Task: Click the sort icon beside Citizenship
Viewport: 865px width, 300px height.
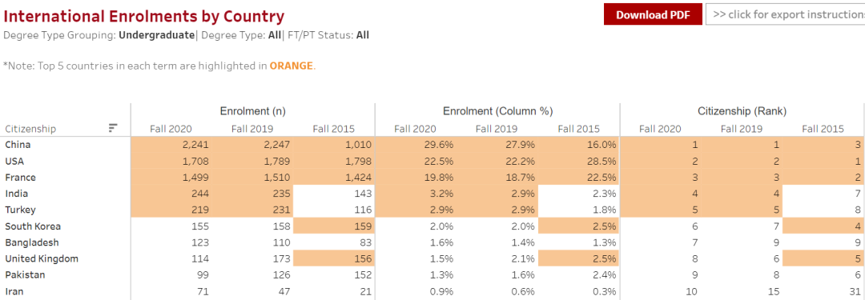Action: coord(113,128)
